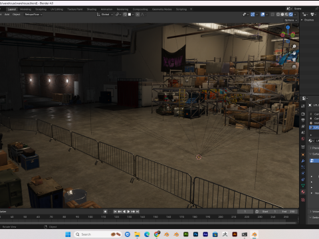319x239 pixels.
Task: Switch to the Layout workspace tab
Action: point(12,9)
